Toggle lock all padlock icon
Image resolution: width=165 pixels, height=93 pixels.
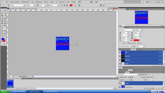pos(132,80)
